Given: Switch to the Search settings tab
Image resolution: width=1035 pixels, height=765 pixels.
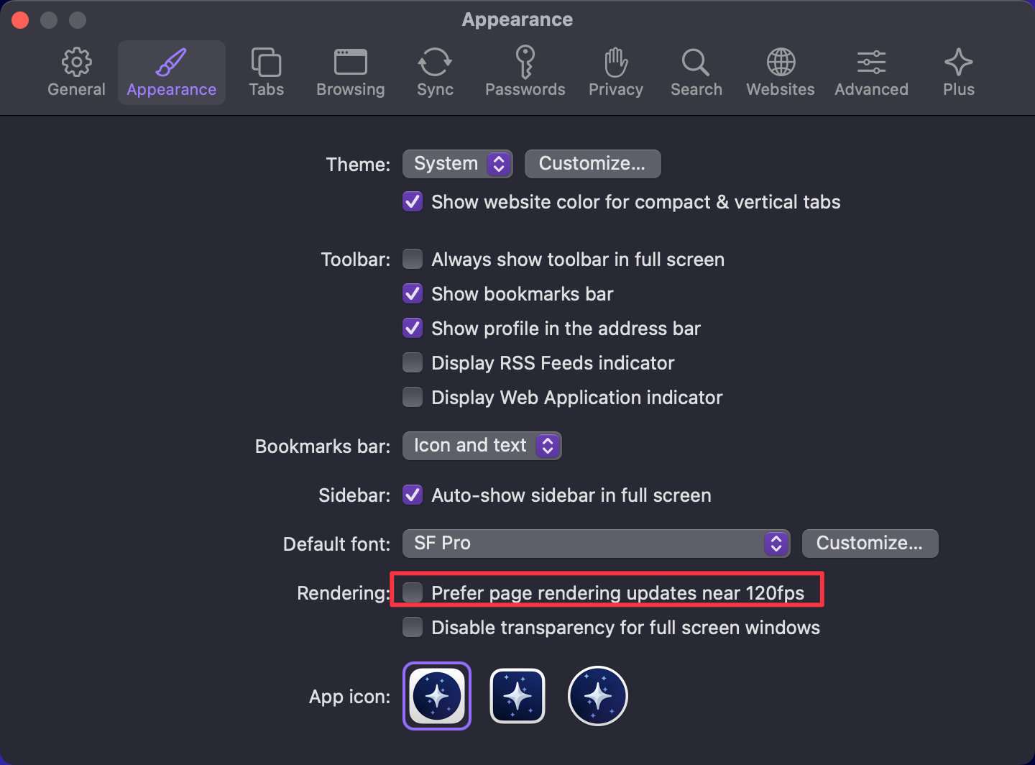Looking at the screenshot, I should coord(696,73).
